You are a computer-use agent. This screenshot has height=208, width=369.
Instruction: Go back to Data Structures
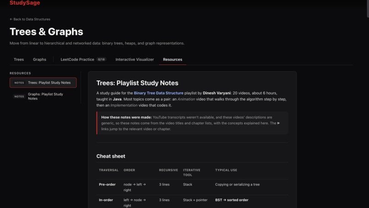30,19
